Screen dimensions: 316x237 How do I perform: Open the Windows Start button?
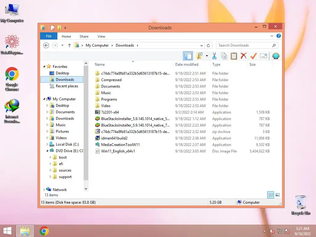coord(7,231)
